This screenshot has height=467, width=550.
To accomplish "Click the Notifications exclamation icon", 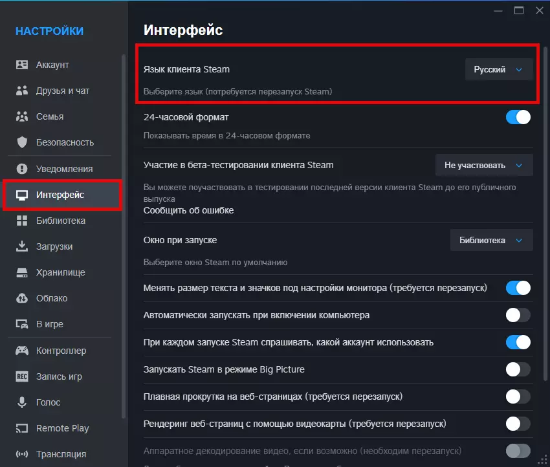I will [x=22, y=169].
